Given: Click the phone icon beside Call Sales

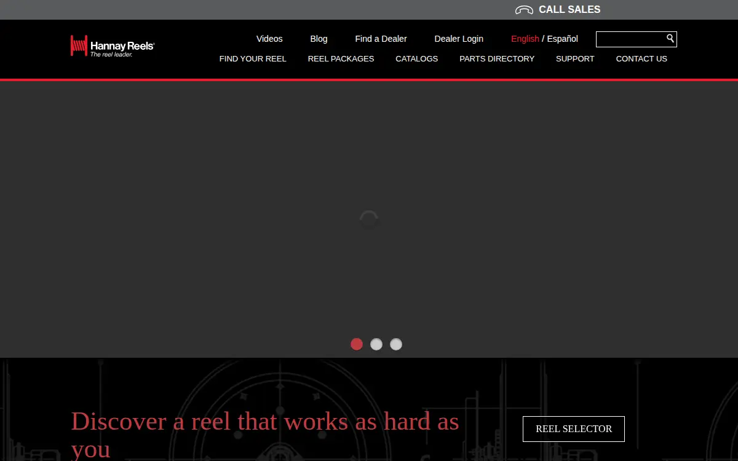Looking at the screenshot, I should (x=524, y=10).
